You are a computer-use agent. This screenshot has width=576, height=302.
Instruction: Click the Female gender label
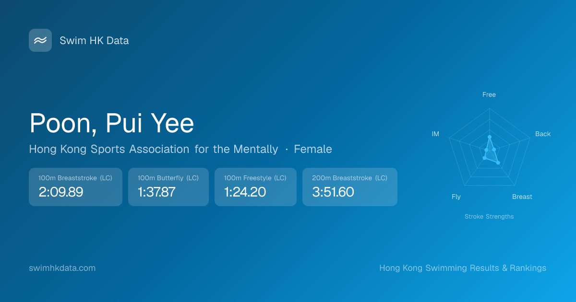[313, 149]
